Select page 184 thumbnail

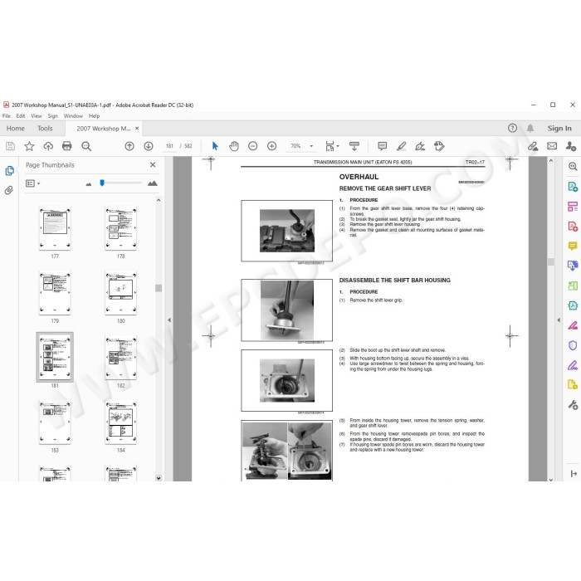121,422
